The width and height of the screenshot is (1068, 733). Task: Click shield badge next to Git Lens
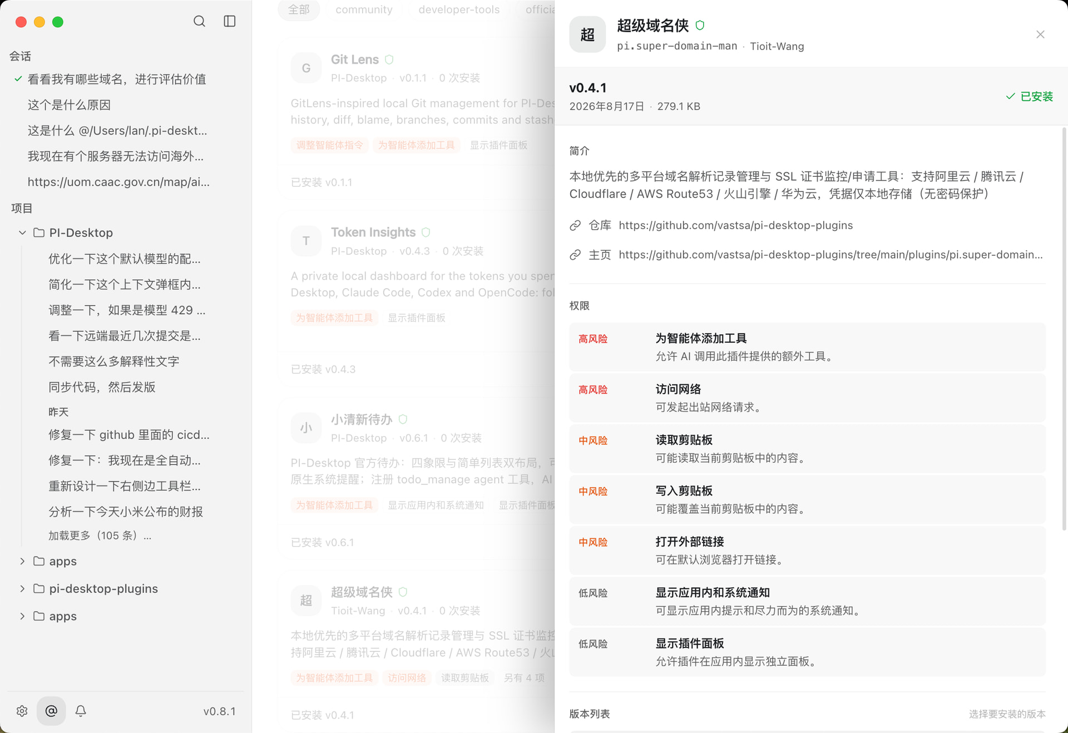pyautogui.click(x=389, y=60)
